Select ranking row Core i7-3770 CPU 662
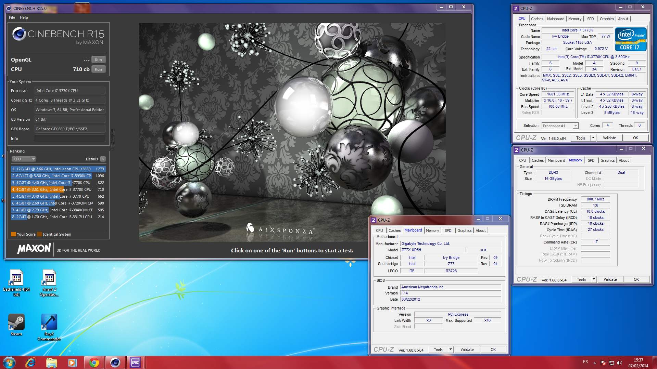 [58, 196]
